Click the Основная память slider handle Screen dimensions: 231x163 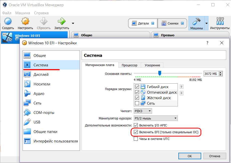tap(159, 73)
